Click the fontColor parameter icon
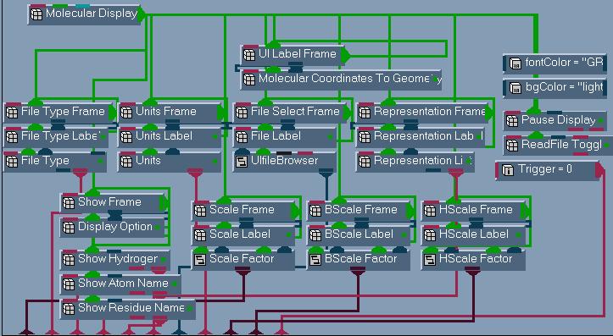The image size is (613, 336). (515, 63)
